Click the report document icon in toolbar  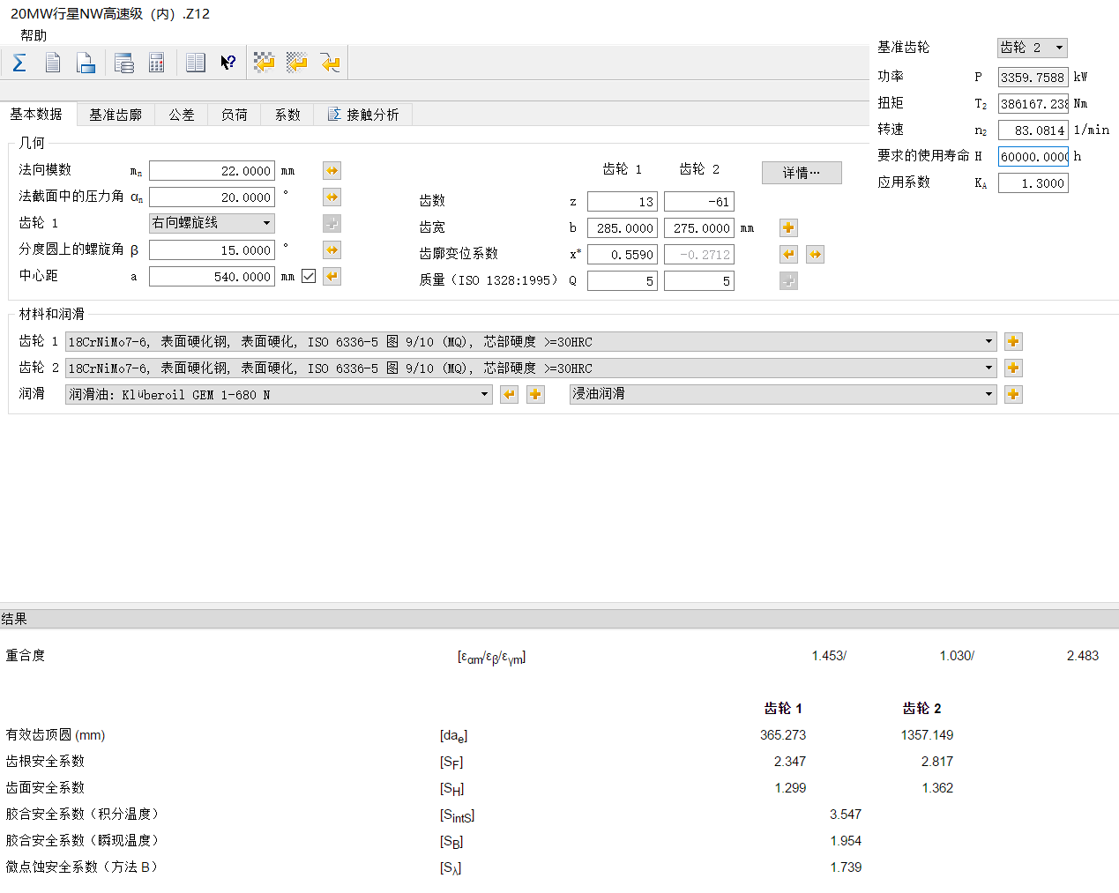pos(53,63)
